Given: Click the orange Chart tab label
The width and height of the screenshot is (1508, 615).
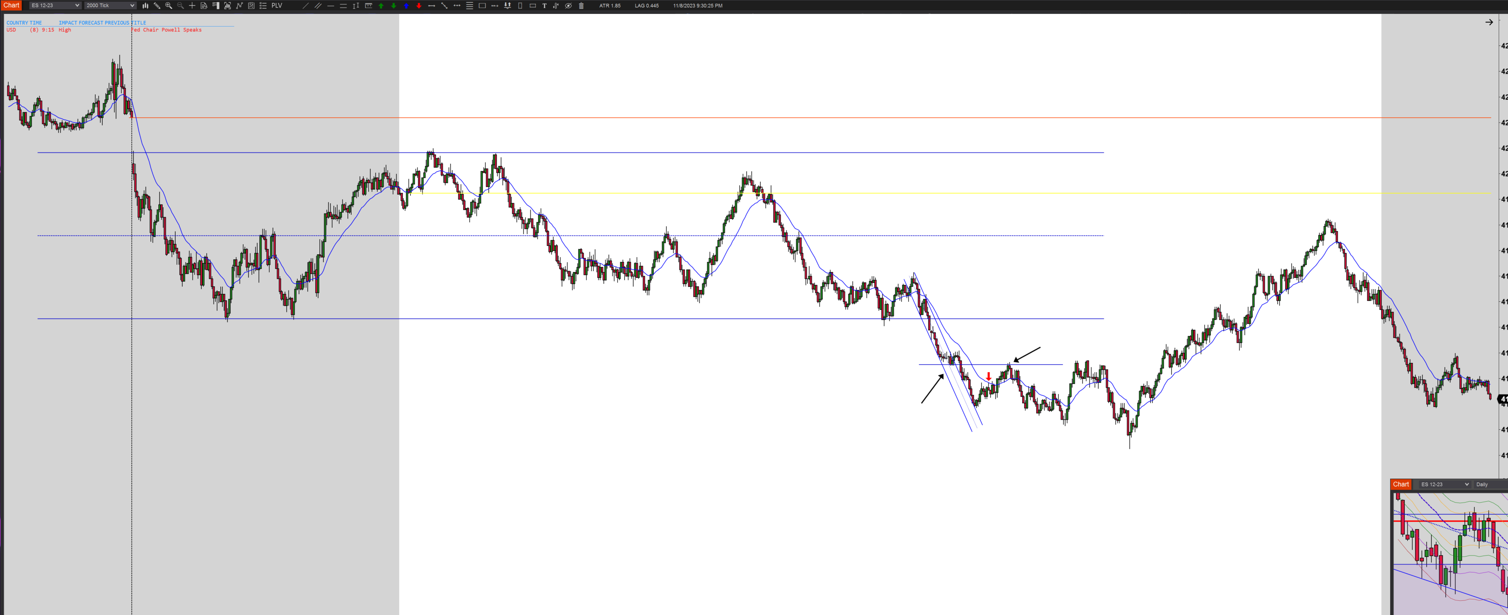Looking at the screenshot, I should tap(12, 5).
